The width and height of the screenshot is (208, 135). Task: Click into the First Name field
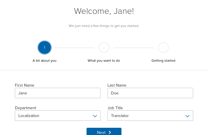click(58, 93)
